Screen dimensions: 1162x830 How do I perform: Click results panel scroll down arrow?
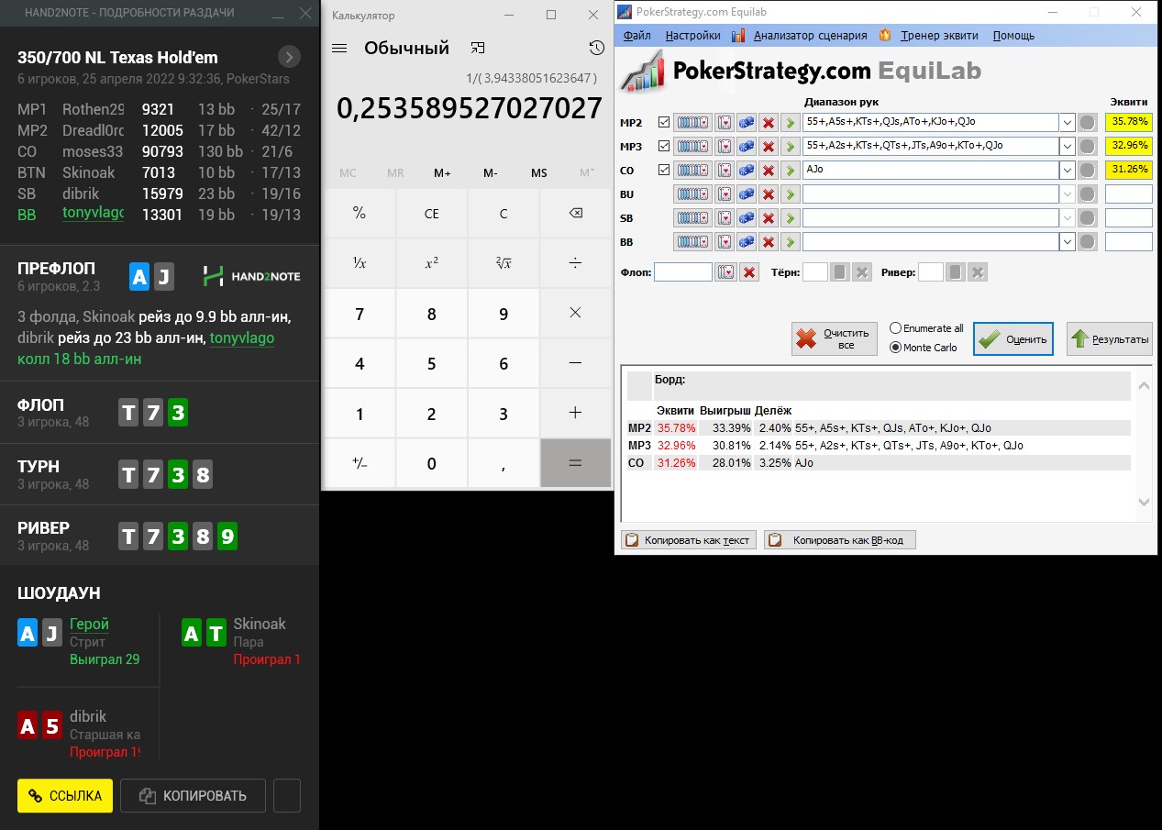pyautogui.click(x=1144, y=502)
